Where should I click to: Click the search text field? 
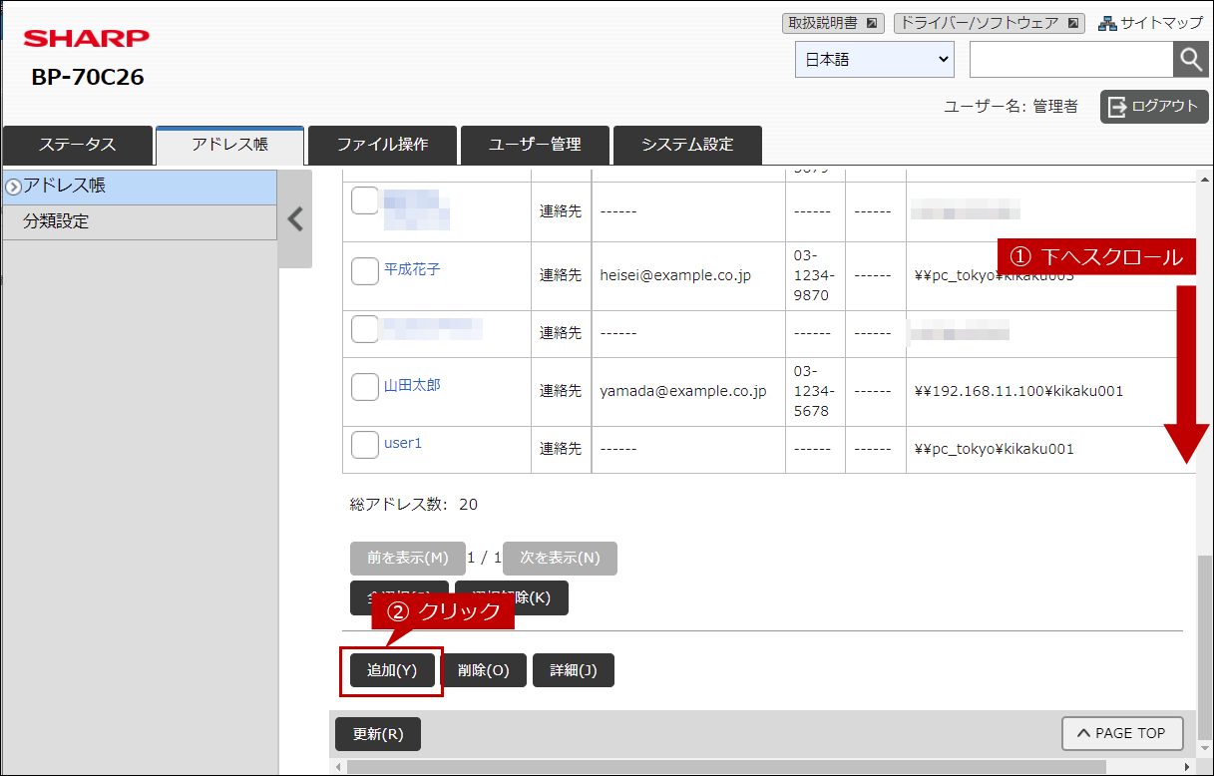coord(1070,60)
